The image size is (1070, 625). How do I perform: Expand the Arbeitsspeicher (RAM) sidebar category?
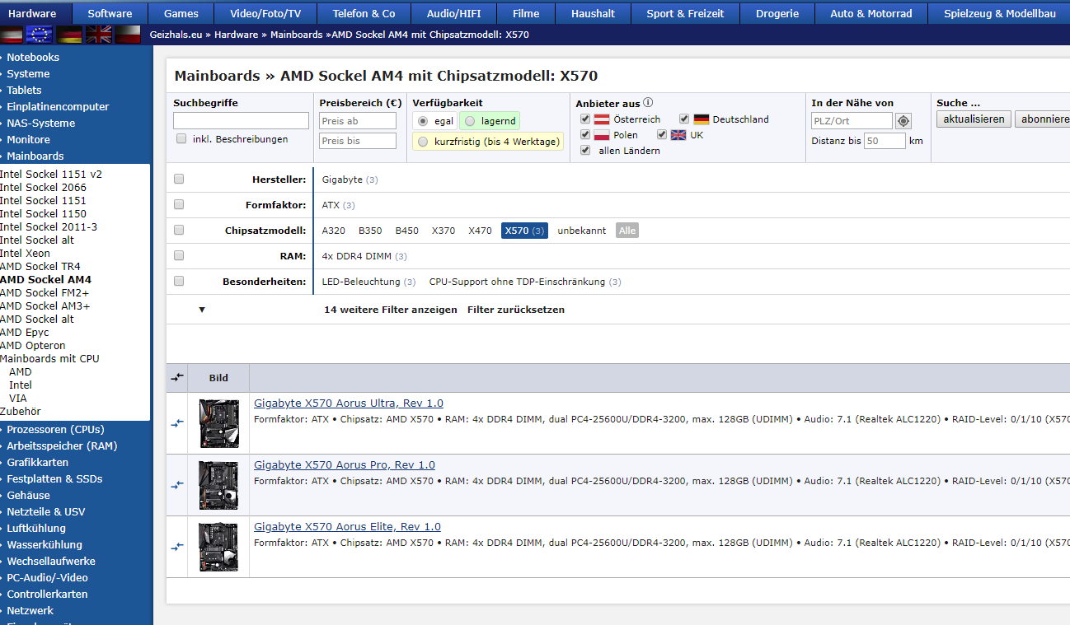(x=62, y=445)
